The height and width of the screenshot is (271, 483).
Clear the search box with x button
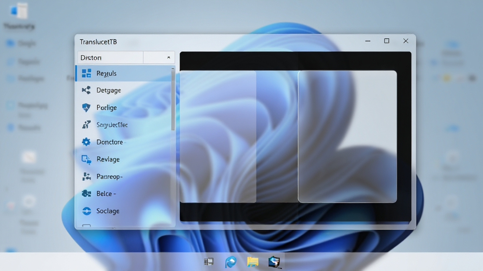(168, 57)
